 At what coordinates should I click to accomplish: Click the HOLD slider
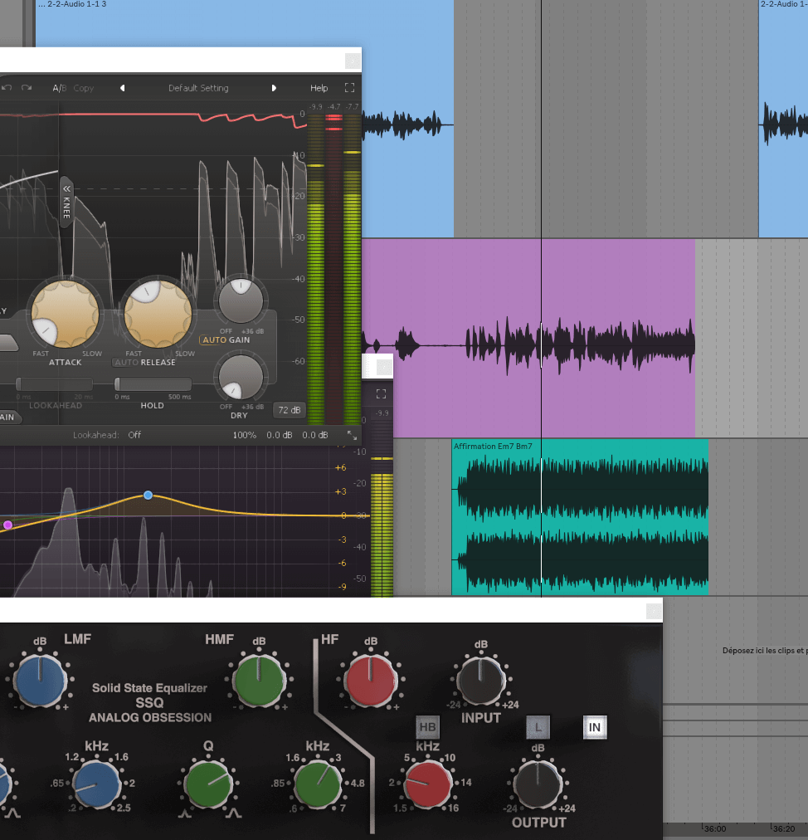153,383
